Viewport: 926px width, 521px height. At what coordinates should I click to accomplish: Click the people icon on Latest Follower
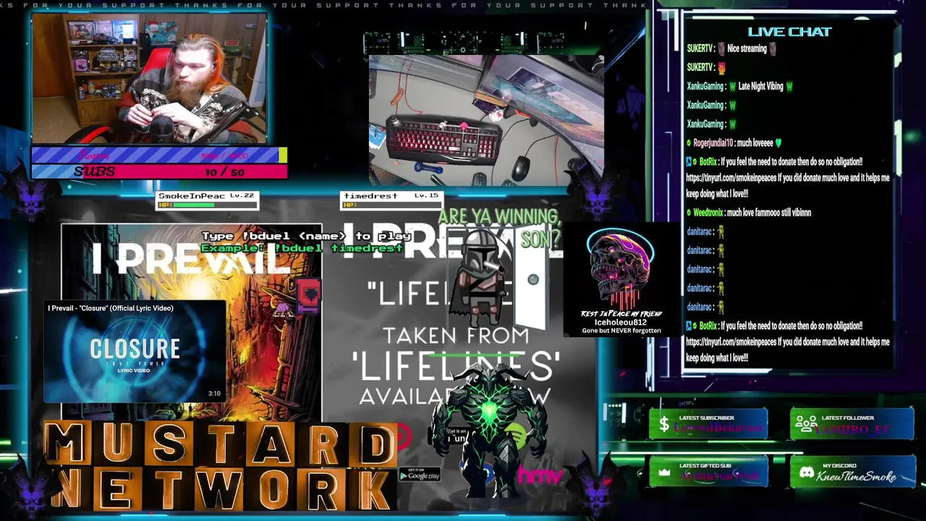[x=807, y=425]
